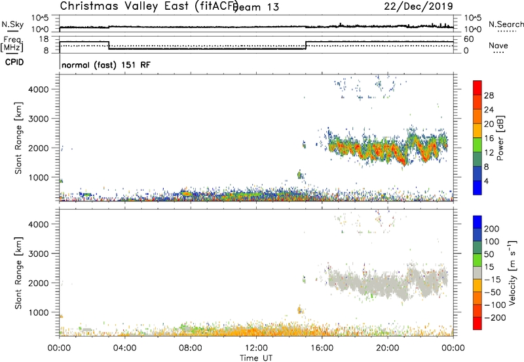Click the Power colorbar blue bottom segment

pyautogui.click(x=477, y=188)
